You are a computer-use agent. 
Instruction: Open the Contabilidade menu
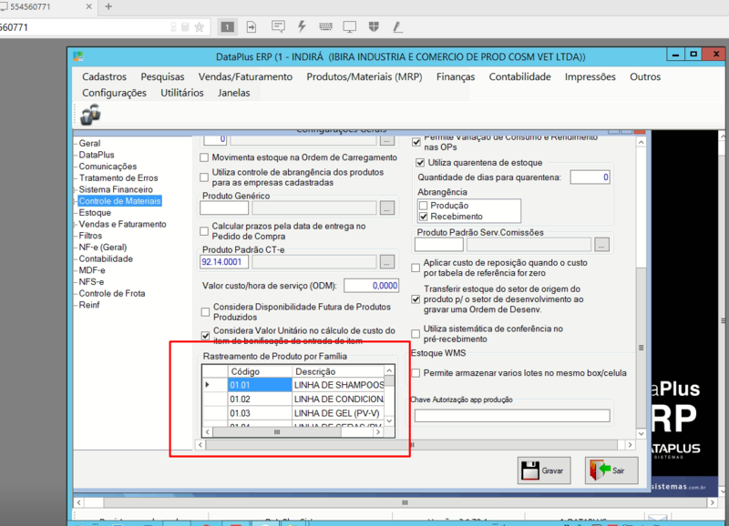519,77
